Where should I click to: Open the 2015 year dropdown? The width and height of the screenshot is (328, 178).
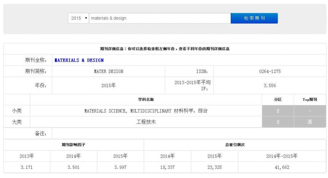(78, 18)
